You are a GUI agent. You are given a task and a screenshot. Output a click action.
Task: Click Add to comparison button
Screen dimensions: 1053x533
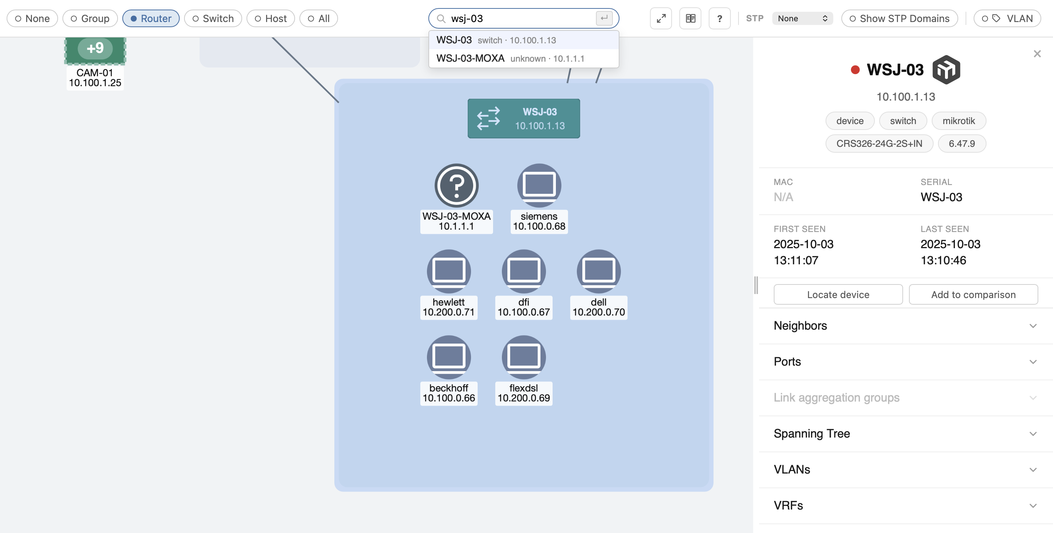pos(973,294)
